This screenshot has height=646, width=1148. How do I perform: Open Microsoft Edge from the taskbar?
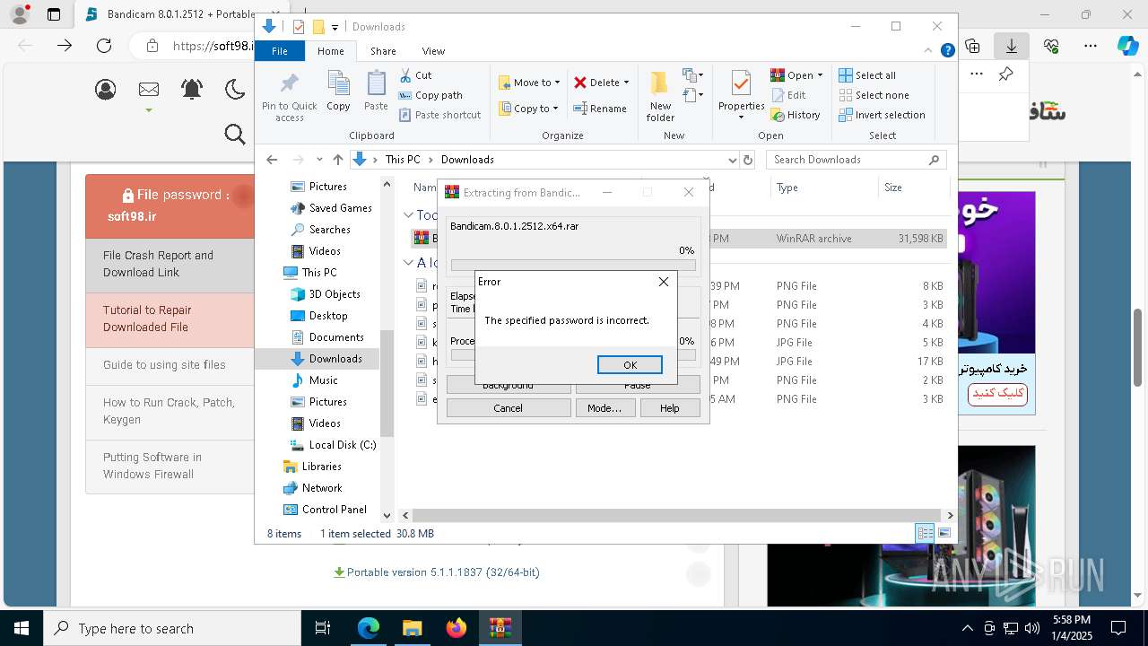point(369,628)
